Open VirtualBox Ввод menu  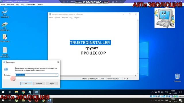(x=22, y=5)
